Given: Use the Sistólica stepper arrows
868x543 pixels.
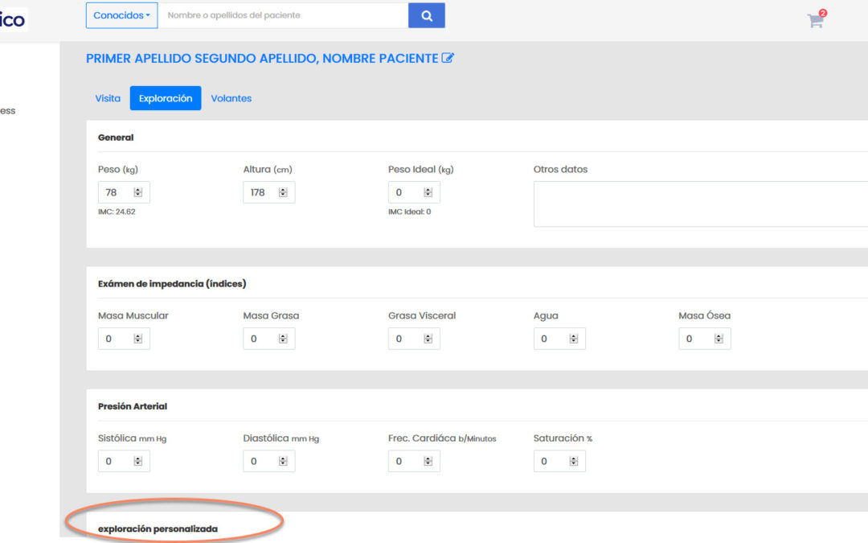Looking at the screenshot, I should pos(138,461).
